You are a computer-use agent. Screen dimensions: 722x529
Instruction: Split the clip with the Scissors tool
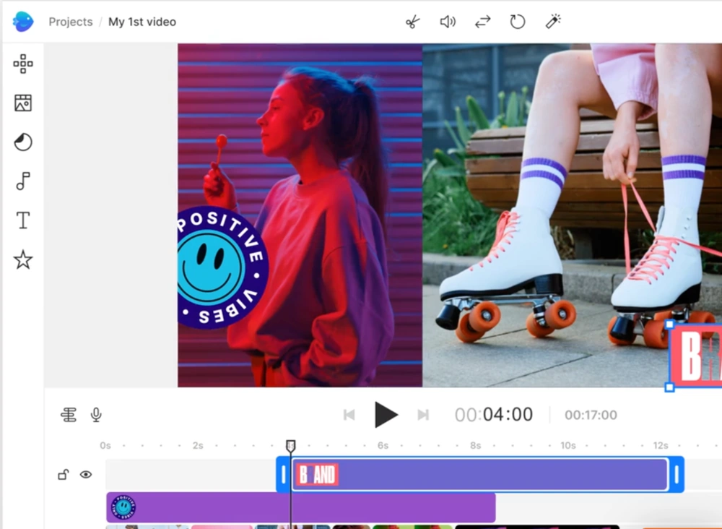412,21
